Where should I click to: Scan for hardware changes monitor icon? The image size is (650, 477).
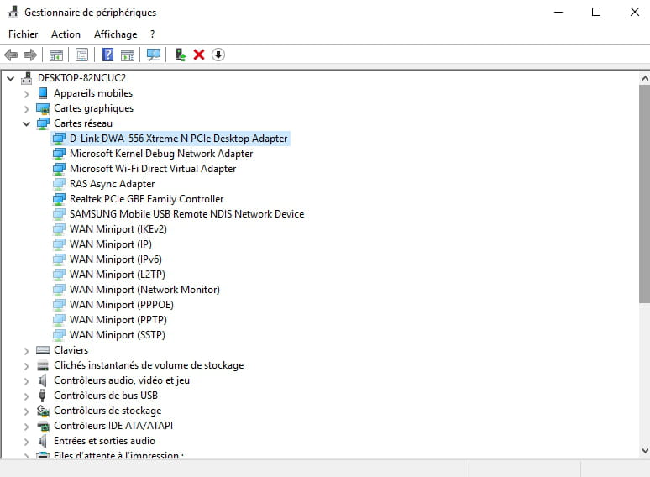click(154, 55)
